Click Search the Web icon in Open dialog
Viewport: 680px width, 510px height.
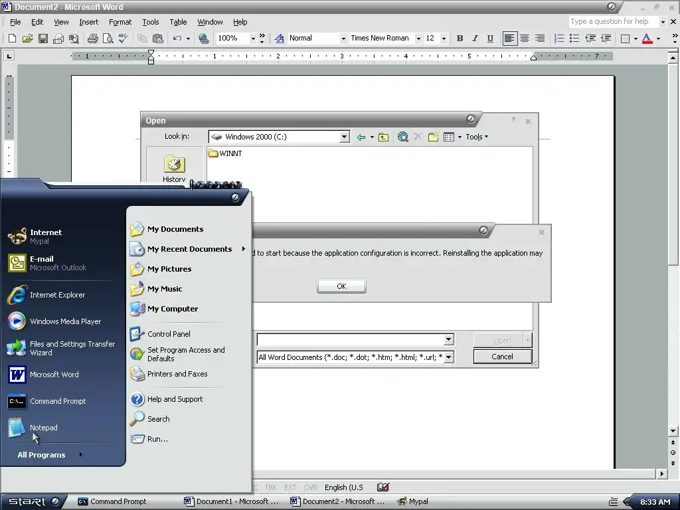403,137
